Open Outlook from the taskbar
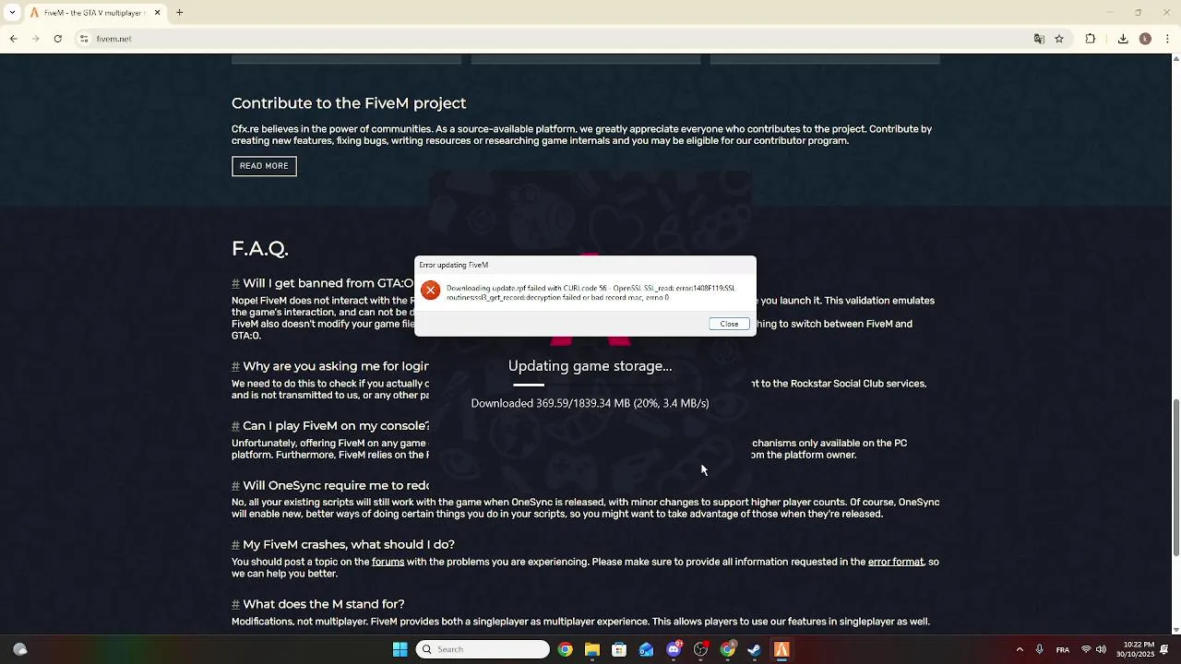1181x664 pixels. click(x=646, y=649)
